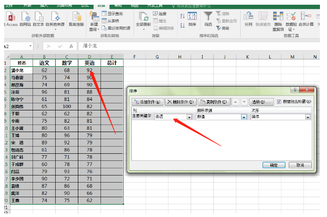Click the fx insert function icon
Viewport: 327px width, 217px height.
pos(71,46)
